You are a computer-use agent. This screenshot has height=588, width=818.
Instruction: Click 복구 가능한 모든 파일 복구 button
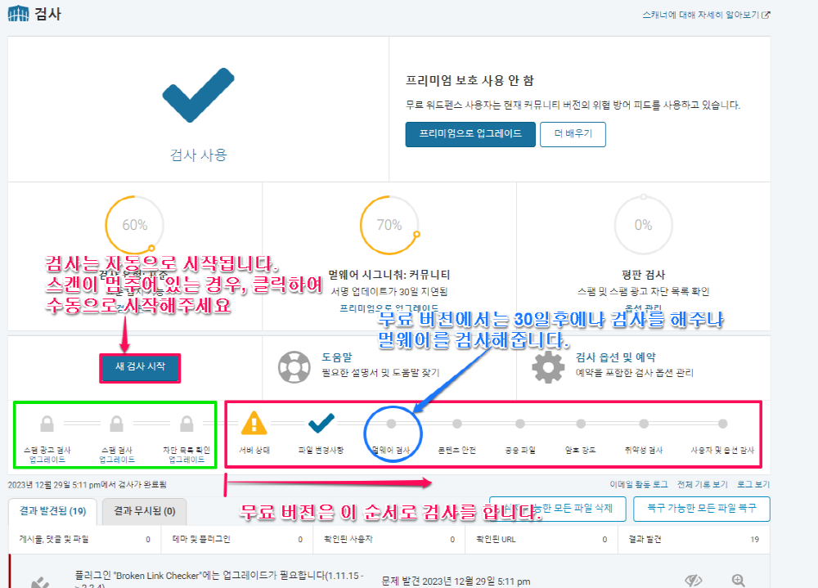click(x=702, y=509)
